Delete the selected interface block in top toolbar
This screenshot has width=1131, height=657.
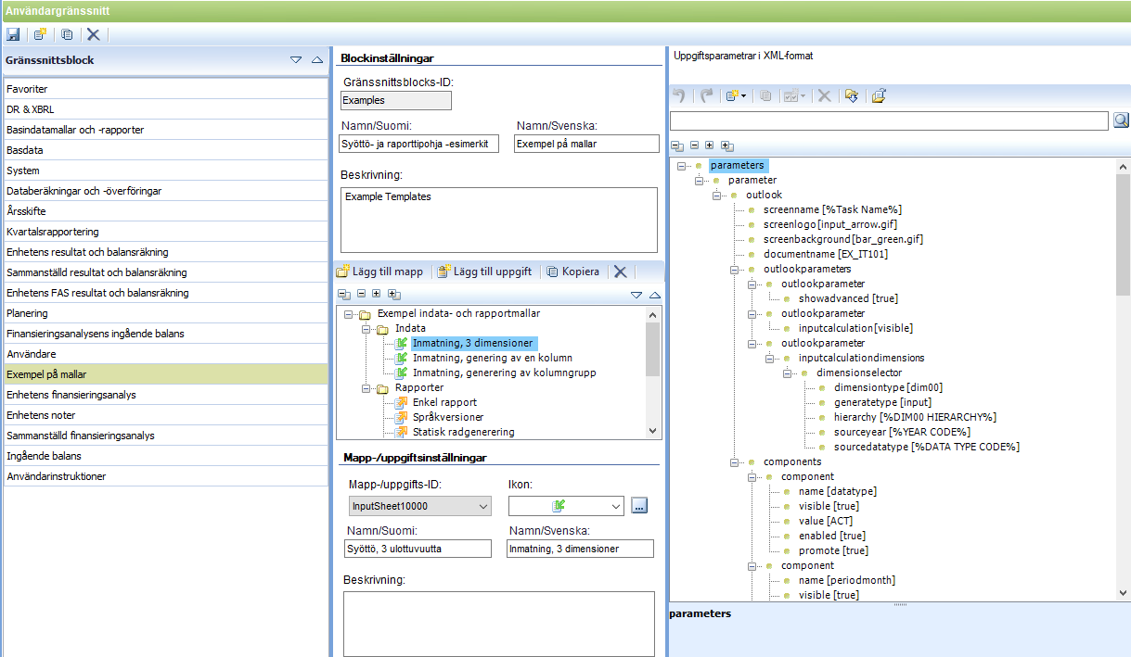pyautogui.click(x=93, y=34)
